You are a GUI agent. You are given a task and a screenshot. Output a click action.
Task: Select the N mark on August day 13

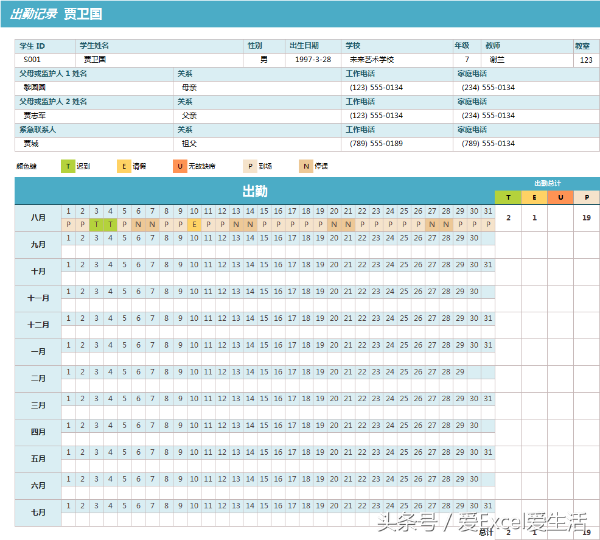point(236,225)
